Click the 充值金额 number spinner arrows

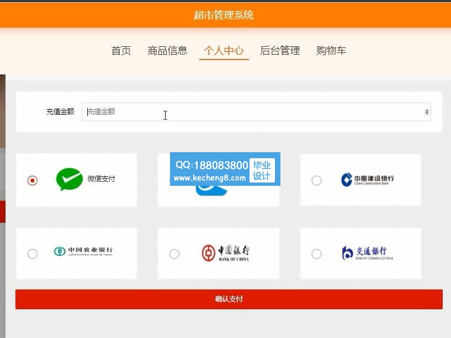point(427,112)
